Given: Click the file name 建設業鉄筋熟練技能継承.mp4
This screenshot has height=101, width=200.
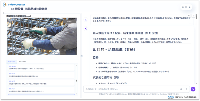Looking at the screenshot, I should pyautogui.click(x=18, y=16).
